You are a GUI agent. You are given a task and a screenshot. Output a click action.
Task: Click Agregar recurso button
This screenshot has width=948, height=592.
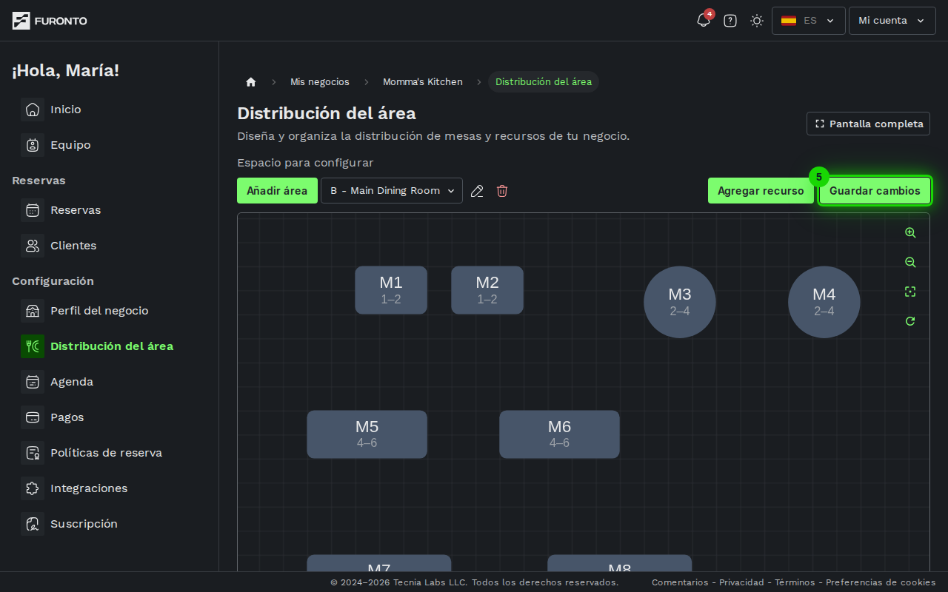761,191
